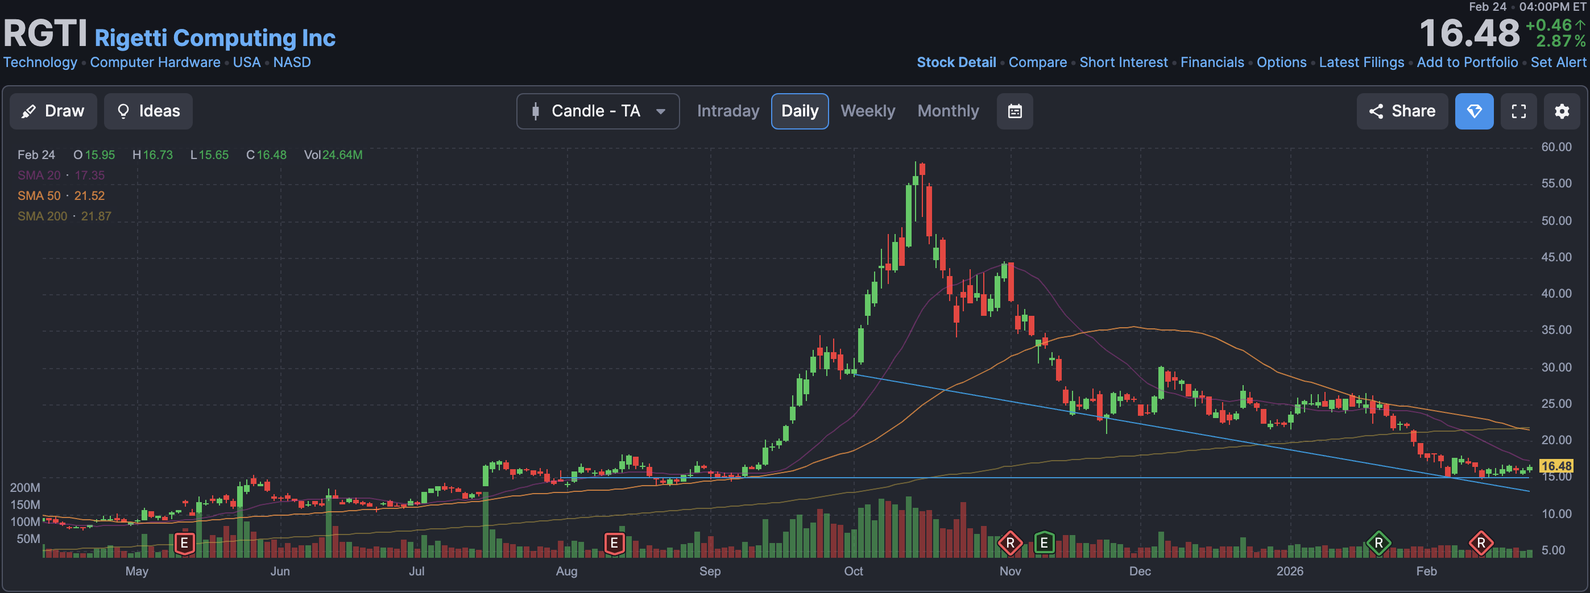Open the Short Interest link
This screenshot has width=1590, height=593.
pyautogui.click(x=1123, y=62)
